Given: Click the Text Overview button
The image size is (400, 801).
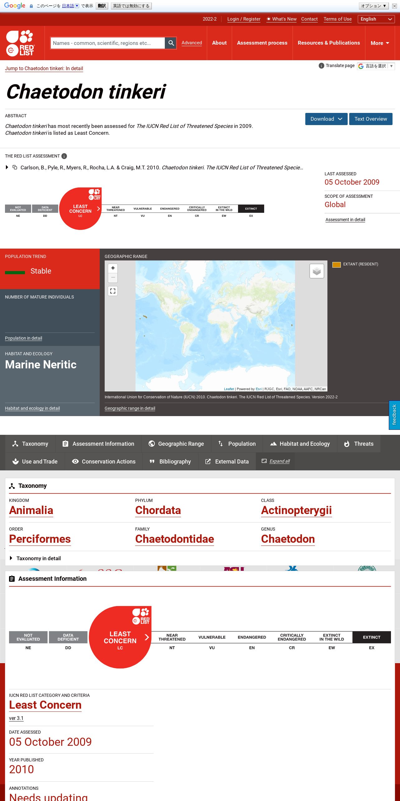Looking at the screenshot, I should (x=371, y=119).
